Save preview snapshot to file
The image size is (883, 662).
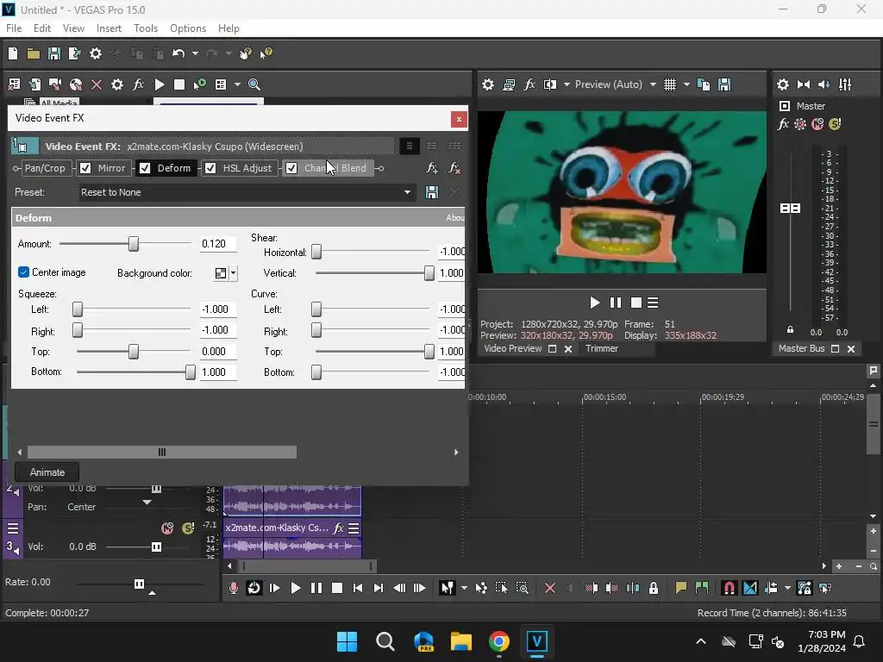point(724,84)
